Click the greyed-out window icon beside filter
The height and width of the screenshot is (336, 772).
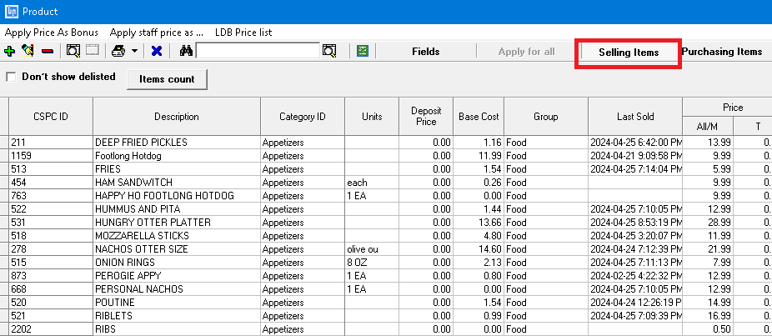93,51
